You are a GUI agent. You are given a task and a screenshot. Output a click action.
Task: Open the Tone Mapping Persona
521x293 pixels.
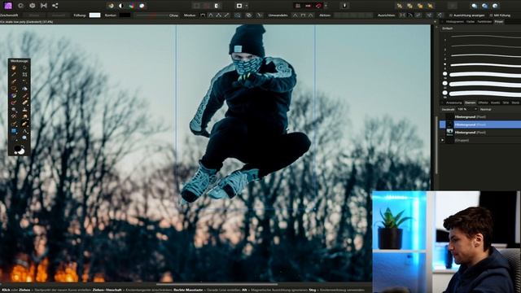(x=43, y=6)
